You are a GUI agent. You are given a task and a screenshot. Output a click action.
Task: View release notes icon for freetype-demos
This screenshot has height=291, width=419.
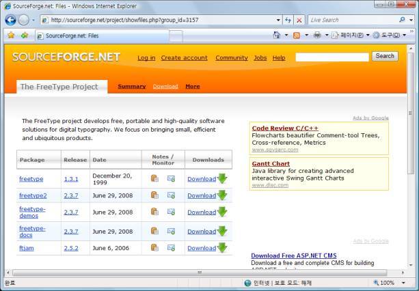(x=154, y=212)
